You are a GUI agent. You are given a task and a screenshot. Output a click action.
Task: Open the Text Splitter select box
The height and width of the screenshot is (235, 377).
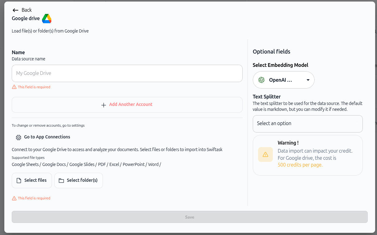(x=307, y=124)
